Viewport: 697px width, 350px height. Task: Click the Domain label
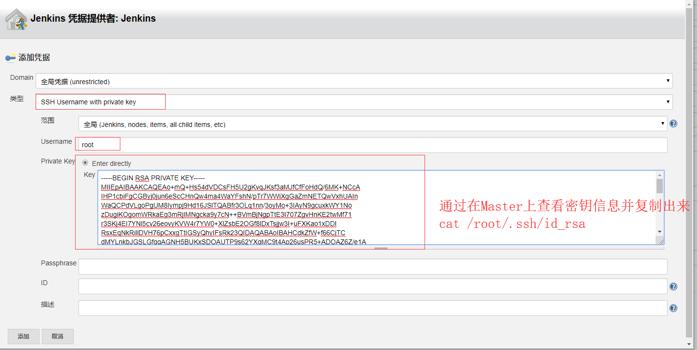pos(22,77)
